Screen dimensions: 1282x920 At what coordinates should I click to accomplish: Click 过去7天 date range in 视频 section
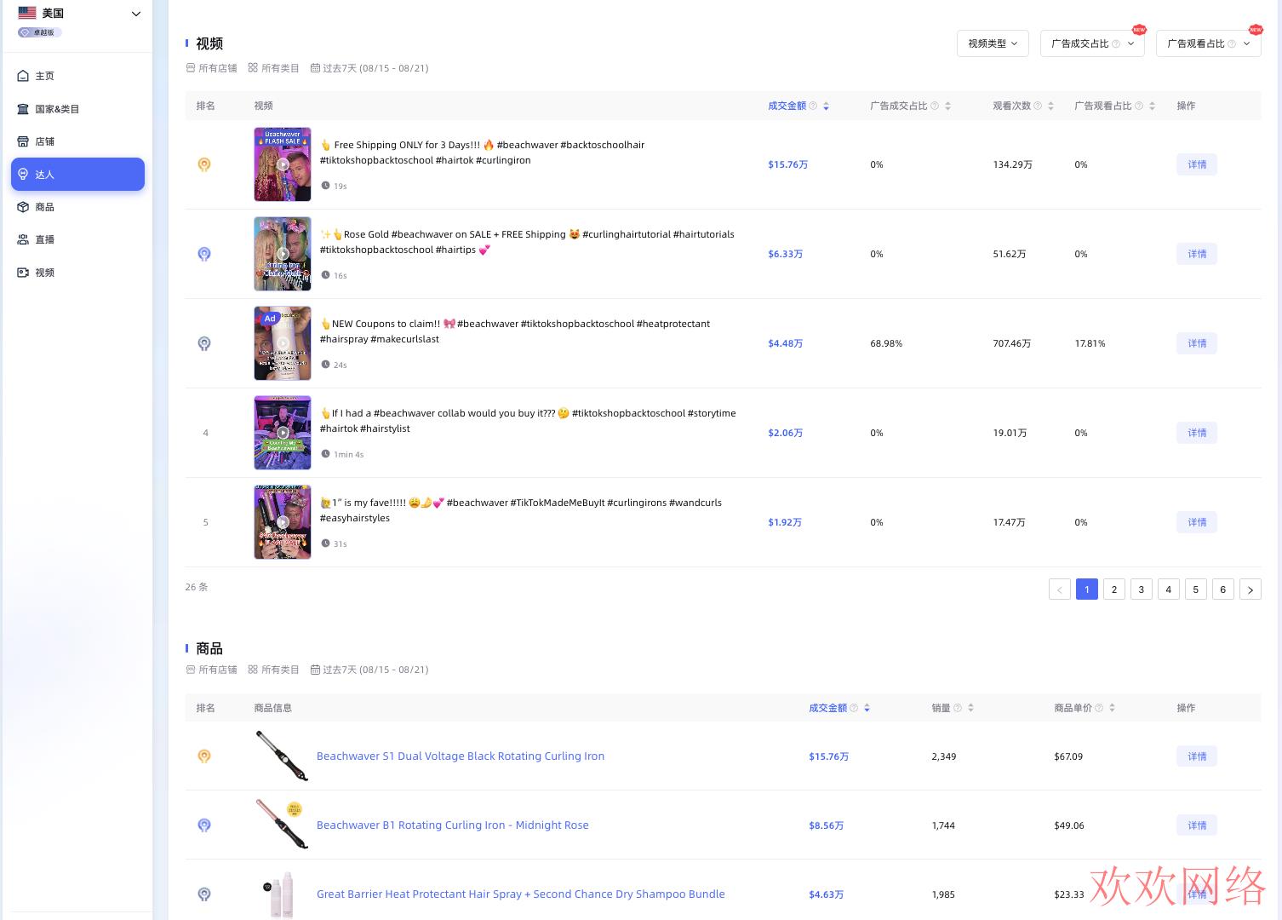[369, 68]
